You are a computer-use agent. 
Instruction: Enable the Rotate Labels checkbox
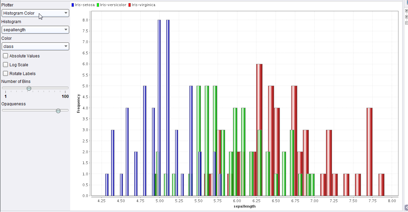coord(5,73)
